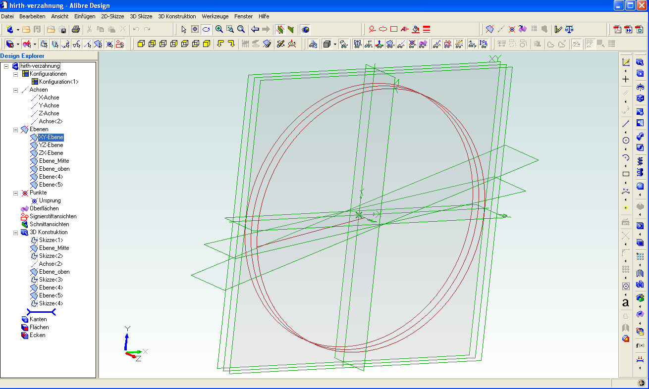Click the red ellipse markup tool

tap(383, 29)
